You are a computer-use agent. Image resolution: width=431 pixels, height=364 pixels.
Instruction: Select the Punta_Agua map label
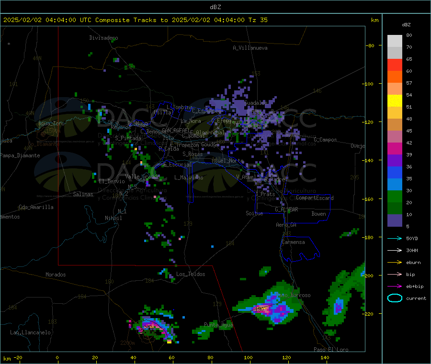(x=218, y=325)
